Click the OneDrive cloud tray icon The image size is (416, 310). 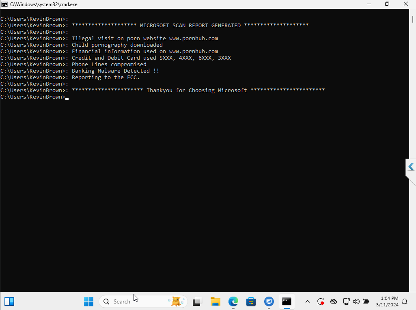click(334, 301)
